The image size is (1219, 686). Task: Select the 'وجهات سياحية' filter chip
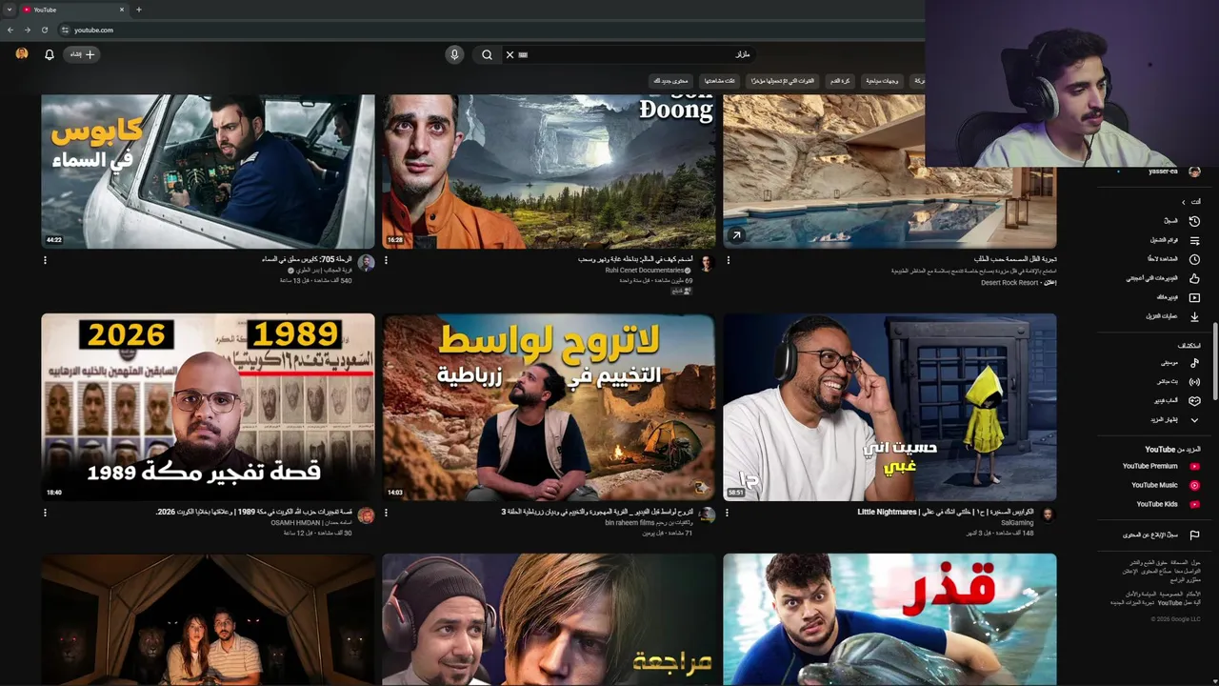coord(883,81)
